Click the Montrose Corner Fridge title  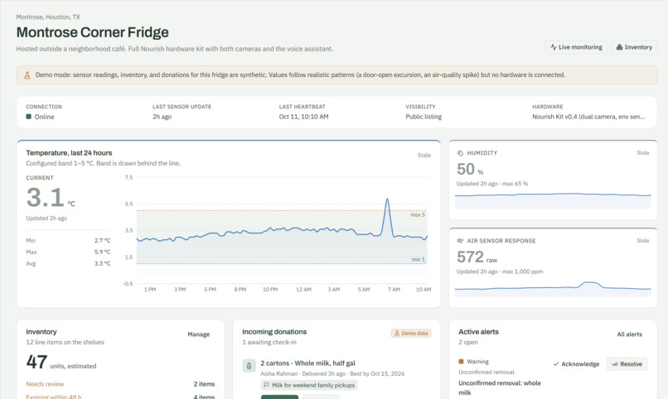coord(93,32)
